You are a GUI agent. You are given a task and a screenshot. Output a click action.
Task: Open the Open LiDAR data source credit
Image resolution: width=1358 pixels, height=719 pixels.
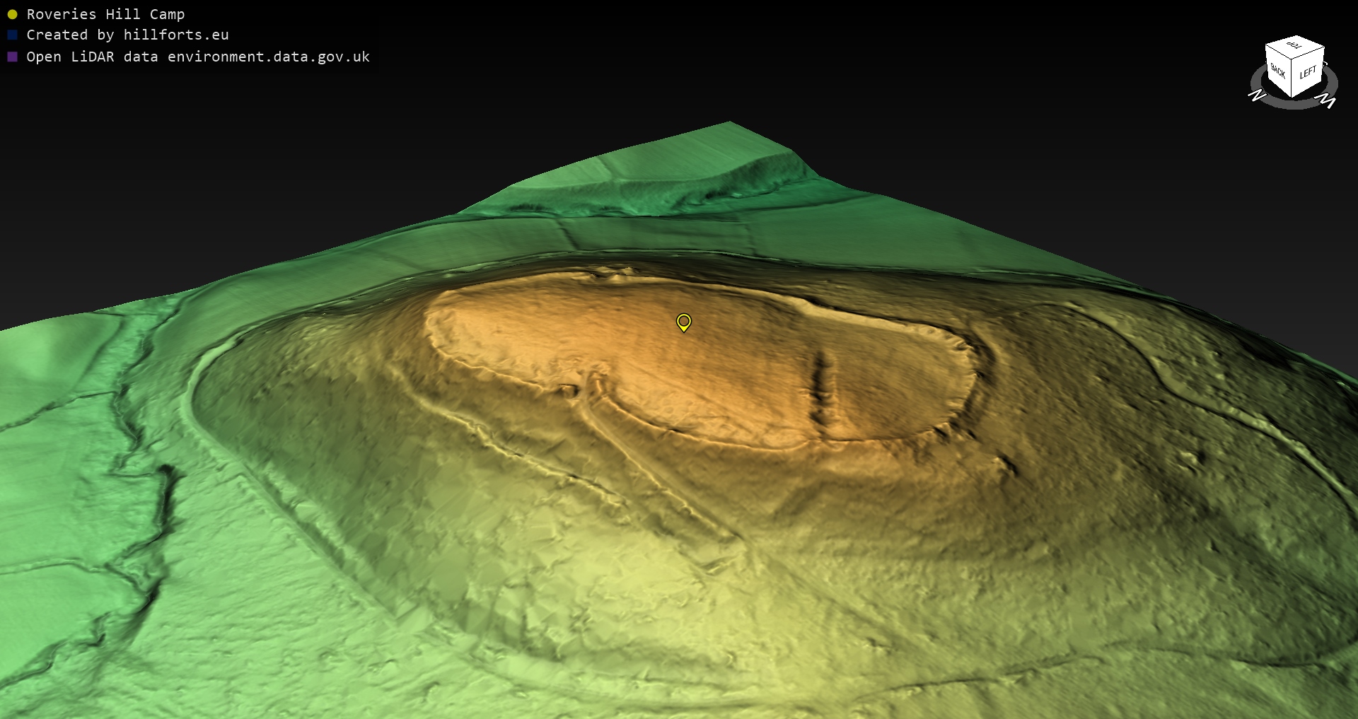[x=198, y=57]
